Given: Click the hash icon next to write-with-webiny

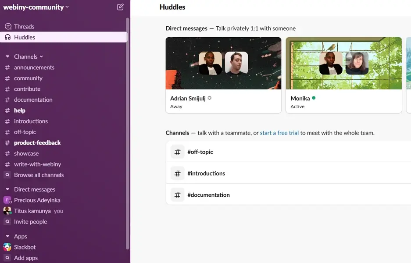Looking at the screenshot, I should point(7,164).
